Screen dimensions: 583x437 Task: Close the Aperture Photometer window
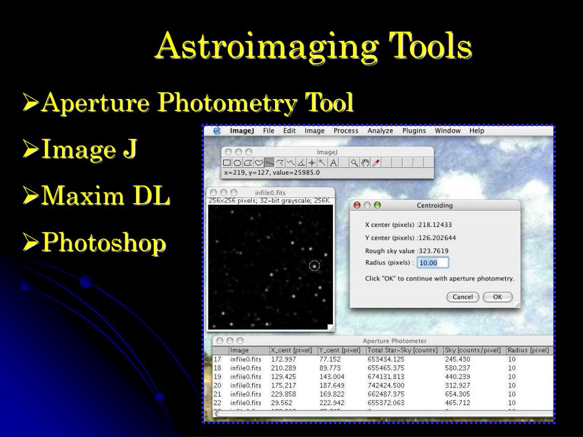(220, 341)
